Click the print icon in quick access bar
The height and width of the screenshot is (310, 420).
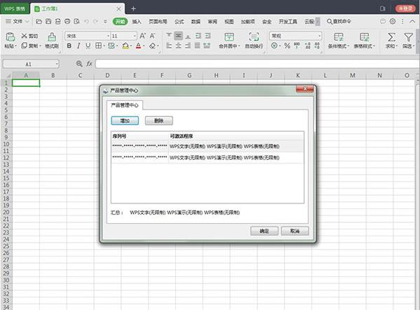coord(67,22)
